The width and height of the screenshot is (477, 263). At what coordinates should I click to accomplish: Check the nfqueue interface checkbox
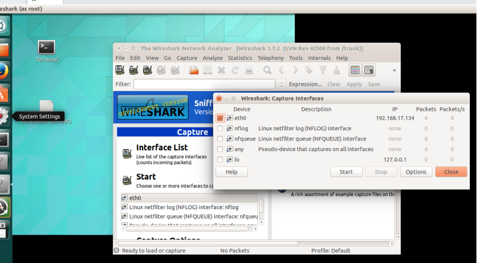tap(220, 139)
